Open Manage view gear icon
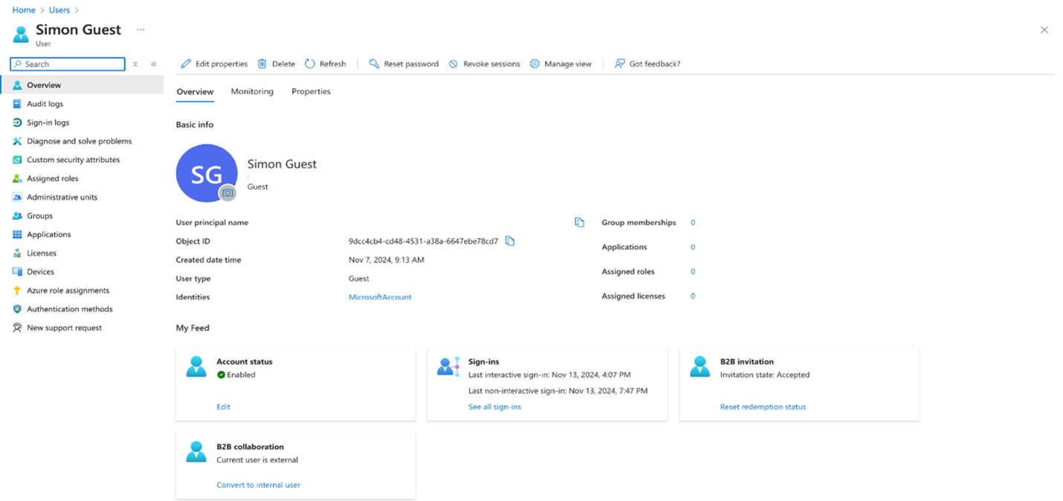 click(x=534, y=64)
